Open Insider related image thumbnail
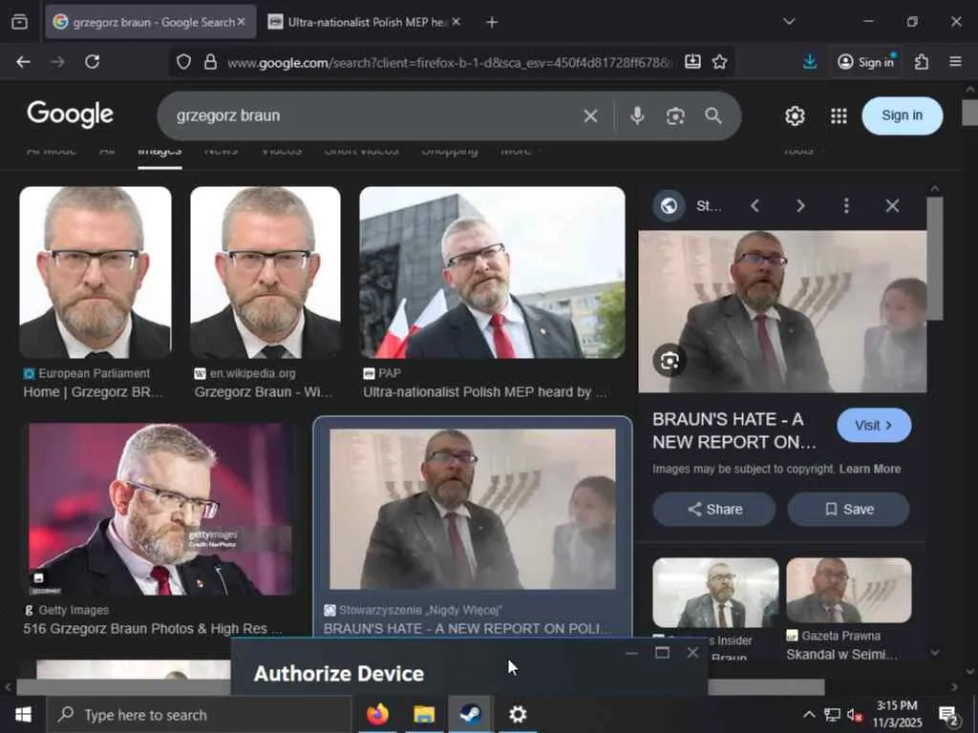Image resolution: width=978 pixels, height=733 pixels. [x=715, y=593]
